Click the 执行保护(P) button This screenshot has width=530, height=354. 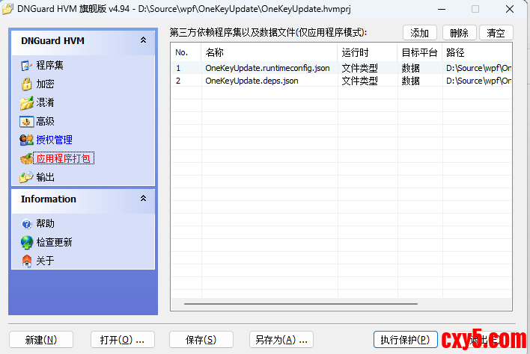tap(405, 340)
